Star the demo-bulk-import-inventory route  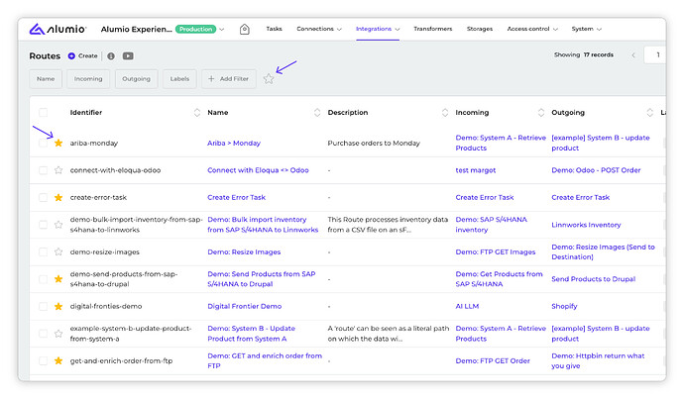pyautogui.click(x=58, y=225)
